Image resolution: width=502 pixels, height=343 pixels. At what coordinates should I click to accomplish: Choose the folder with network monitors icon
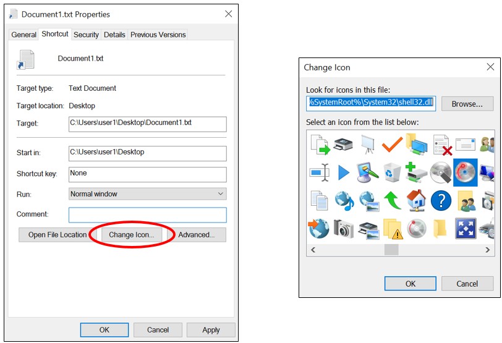(x=416, y=144)
